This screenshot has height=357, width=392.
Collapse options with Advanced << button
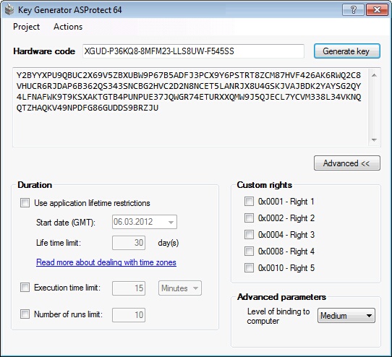[347, 163]
